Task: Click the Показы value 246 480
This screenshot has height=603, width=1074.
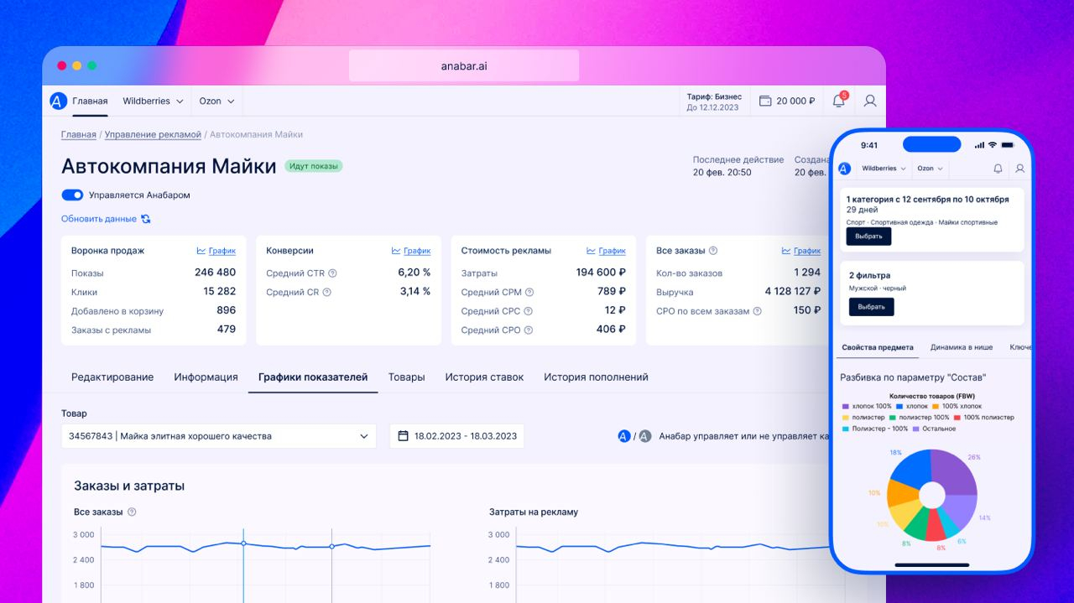Action: pos(215,273)
